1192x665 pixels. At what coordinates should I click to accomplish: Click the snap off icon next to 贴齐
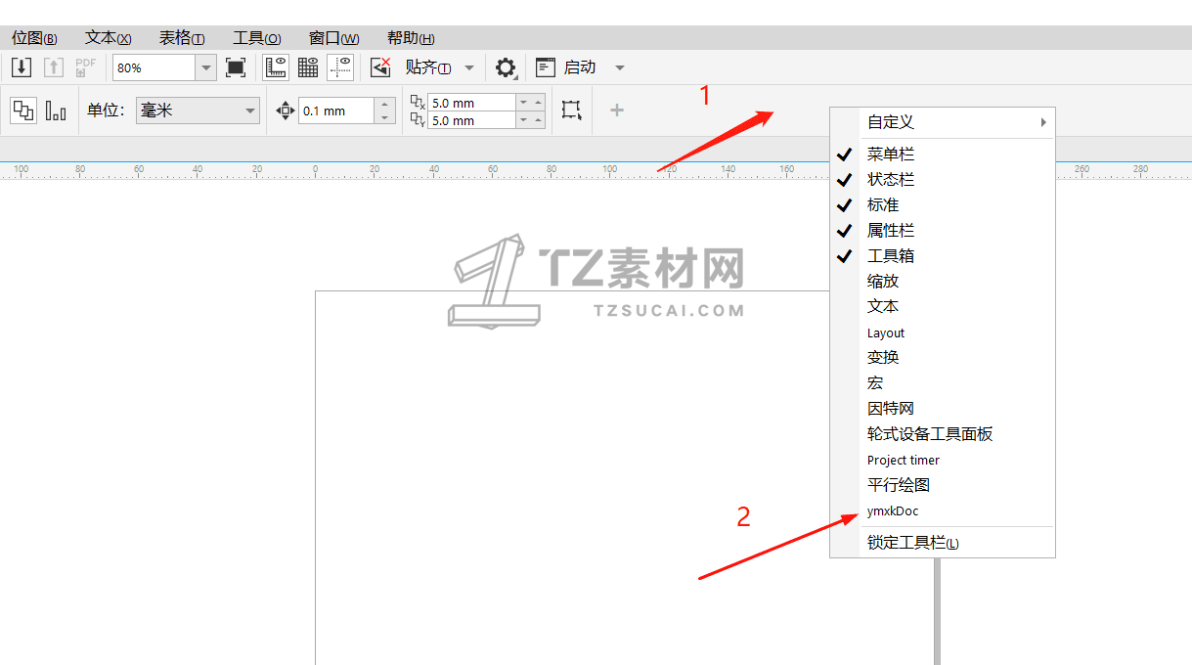380,67
